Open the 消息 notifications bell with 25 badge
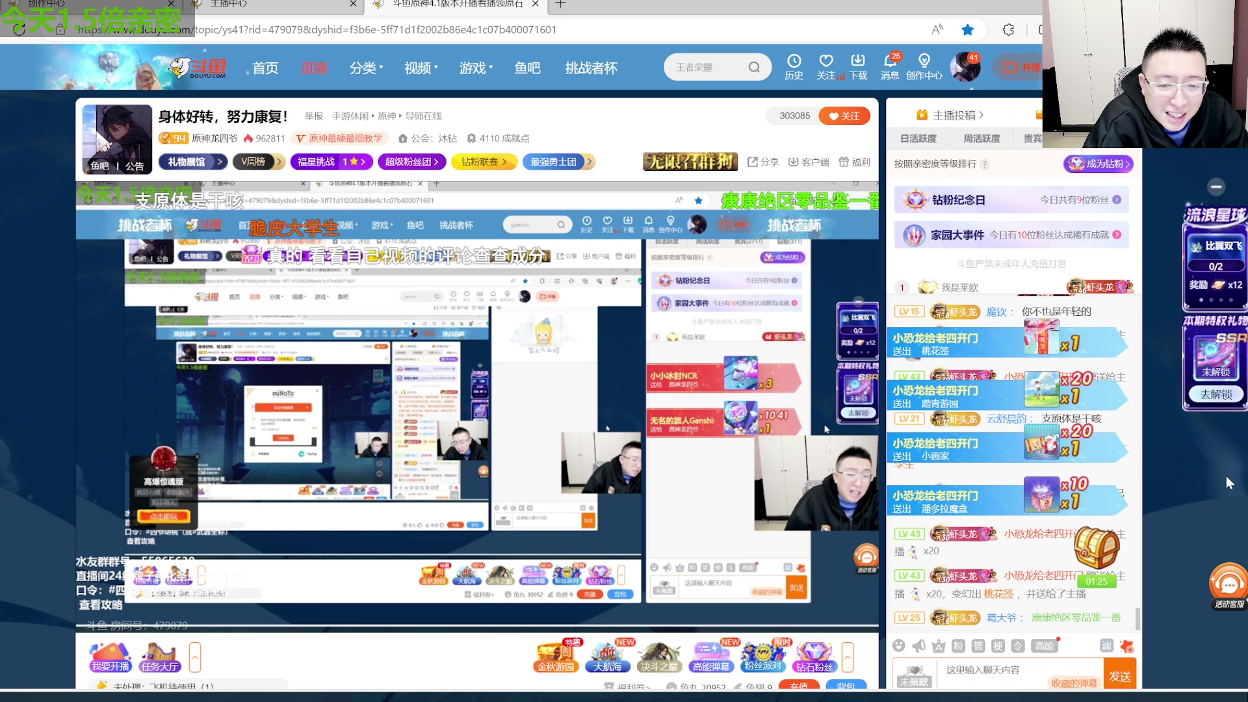The height and width of the screenshot is (702, 1248). click(x=890, y=66)
